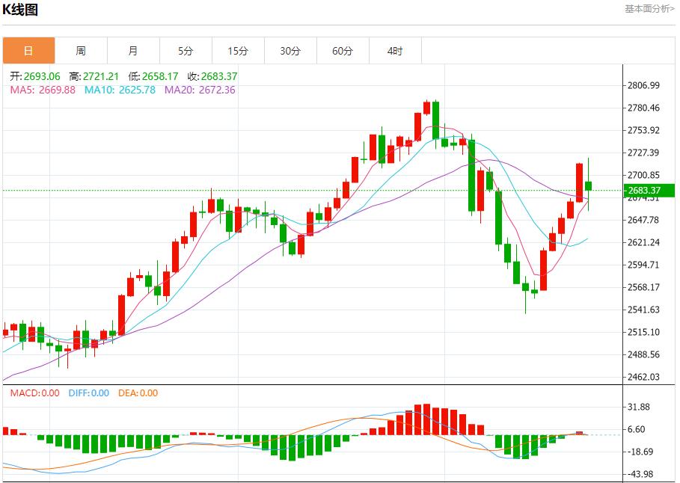Click the 2806.99 label on the price axis
This screenshot has width=680, height=483.
(643, 86)
